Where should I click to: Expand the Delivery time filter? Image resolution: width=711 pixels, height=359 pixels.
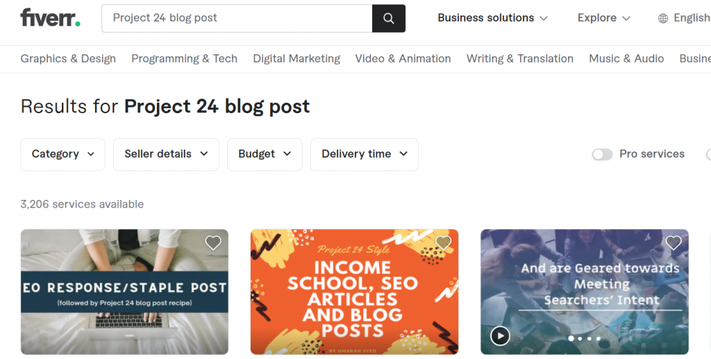(364, 154)
